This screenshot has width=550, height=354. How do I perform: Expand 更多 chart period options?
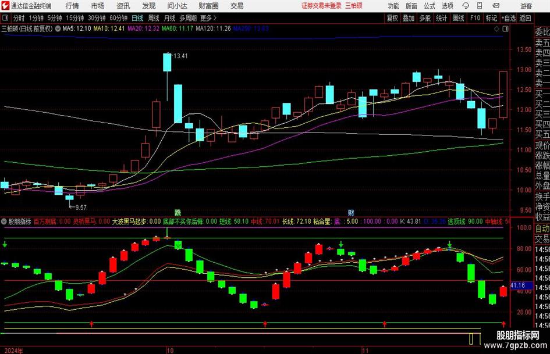point(209,18)
